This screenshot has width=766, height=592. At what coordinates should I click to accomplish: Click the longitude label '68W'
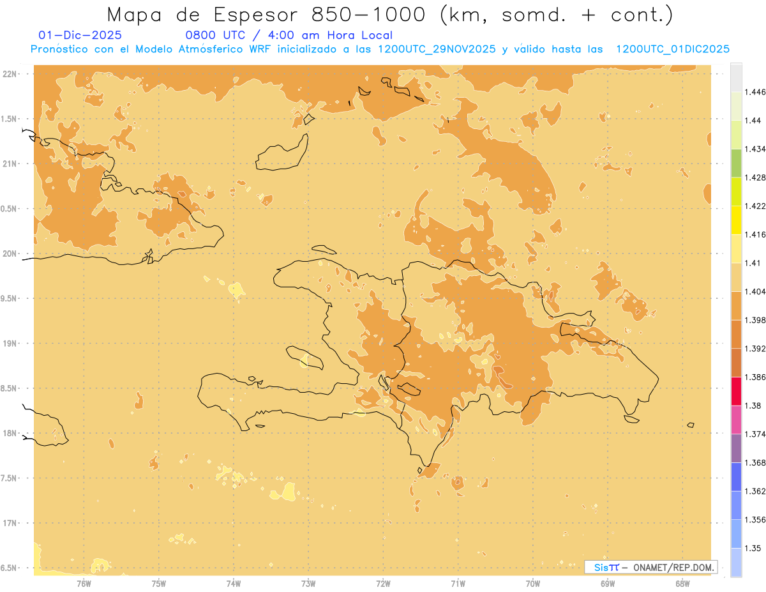point(682,583)
